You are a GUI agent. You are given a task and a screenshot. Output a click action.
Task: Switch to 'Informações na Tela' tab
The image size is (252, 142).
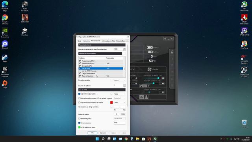(x=108, y=41)
